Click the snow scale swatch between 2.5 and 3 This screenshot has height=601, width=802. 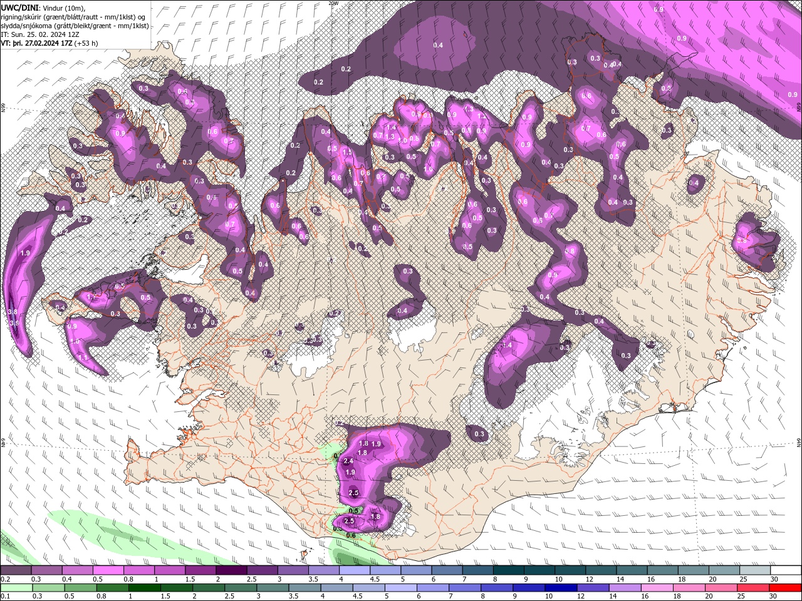pyautogui.click(x=263, y=570)
